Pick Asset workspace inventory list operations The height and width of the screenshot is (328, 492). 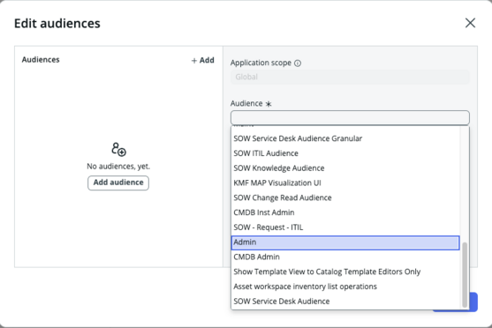345,287
